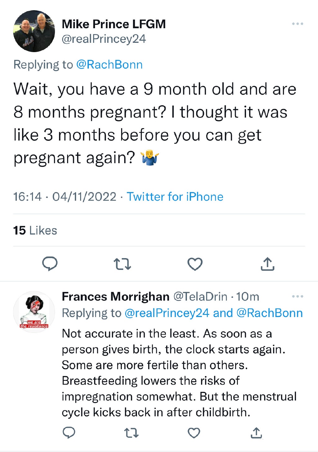Open the Twitter for iPhone source link
Screen dimensions: 318x452
tap(175, 197)
